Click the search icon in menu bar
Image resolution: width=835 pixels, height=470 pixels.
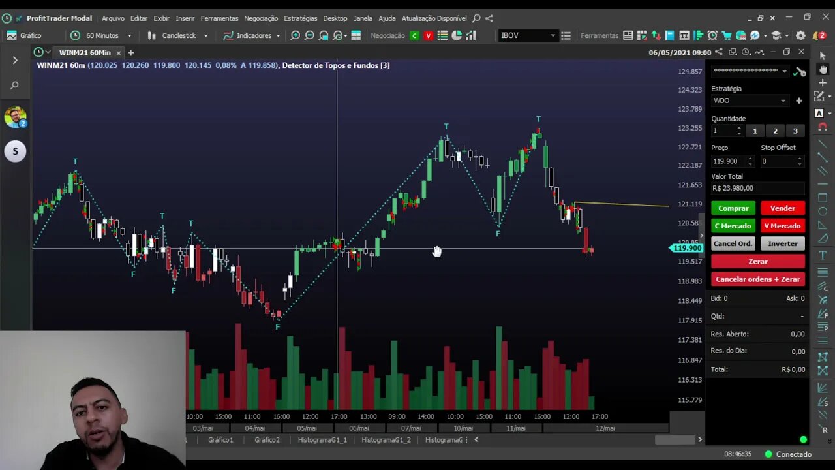click(x=476, y=18)
